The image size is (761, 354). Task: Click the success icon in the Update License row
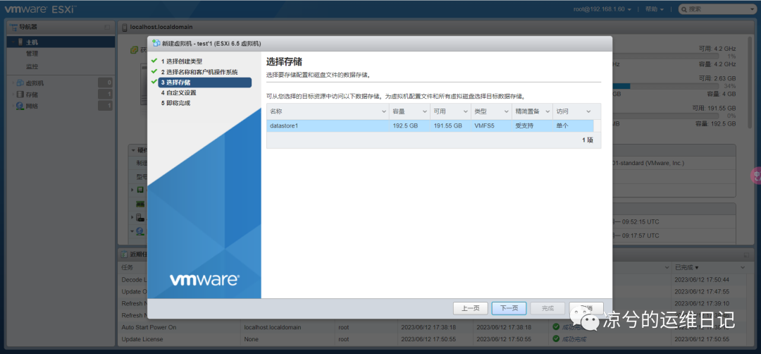coord(556,339)
